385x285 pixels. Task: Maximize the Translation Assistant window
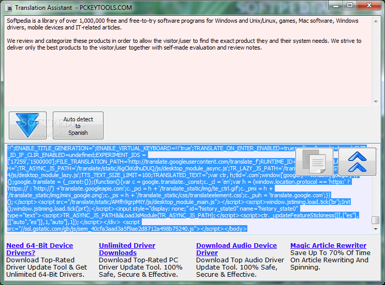[x=350, y=5]
